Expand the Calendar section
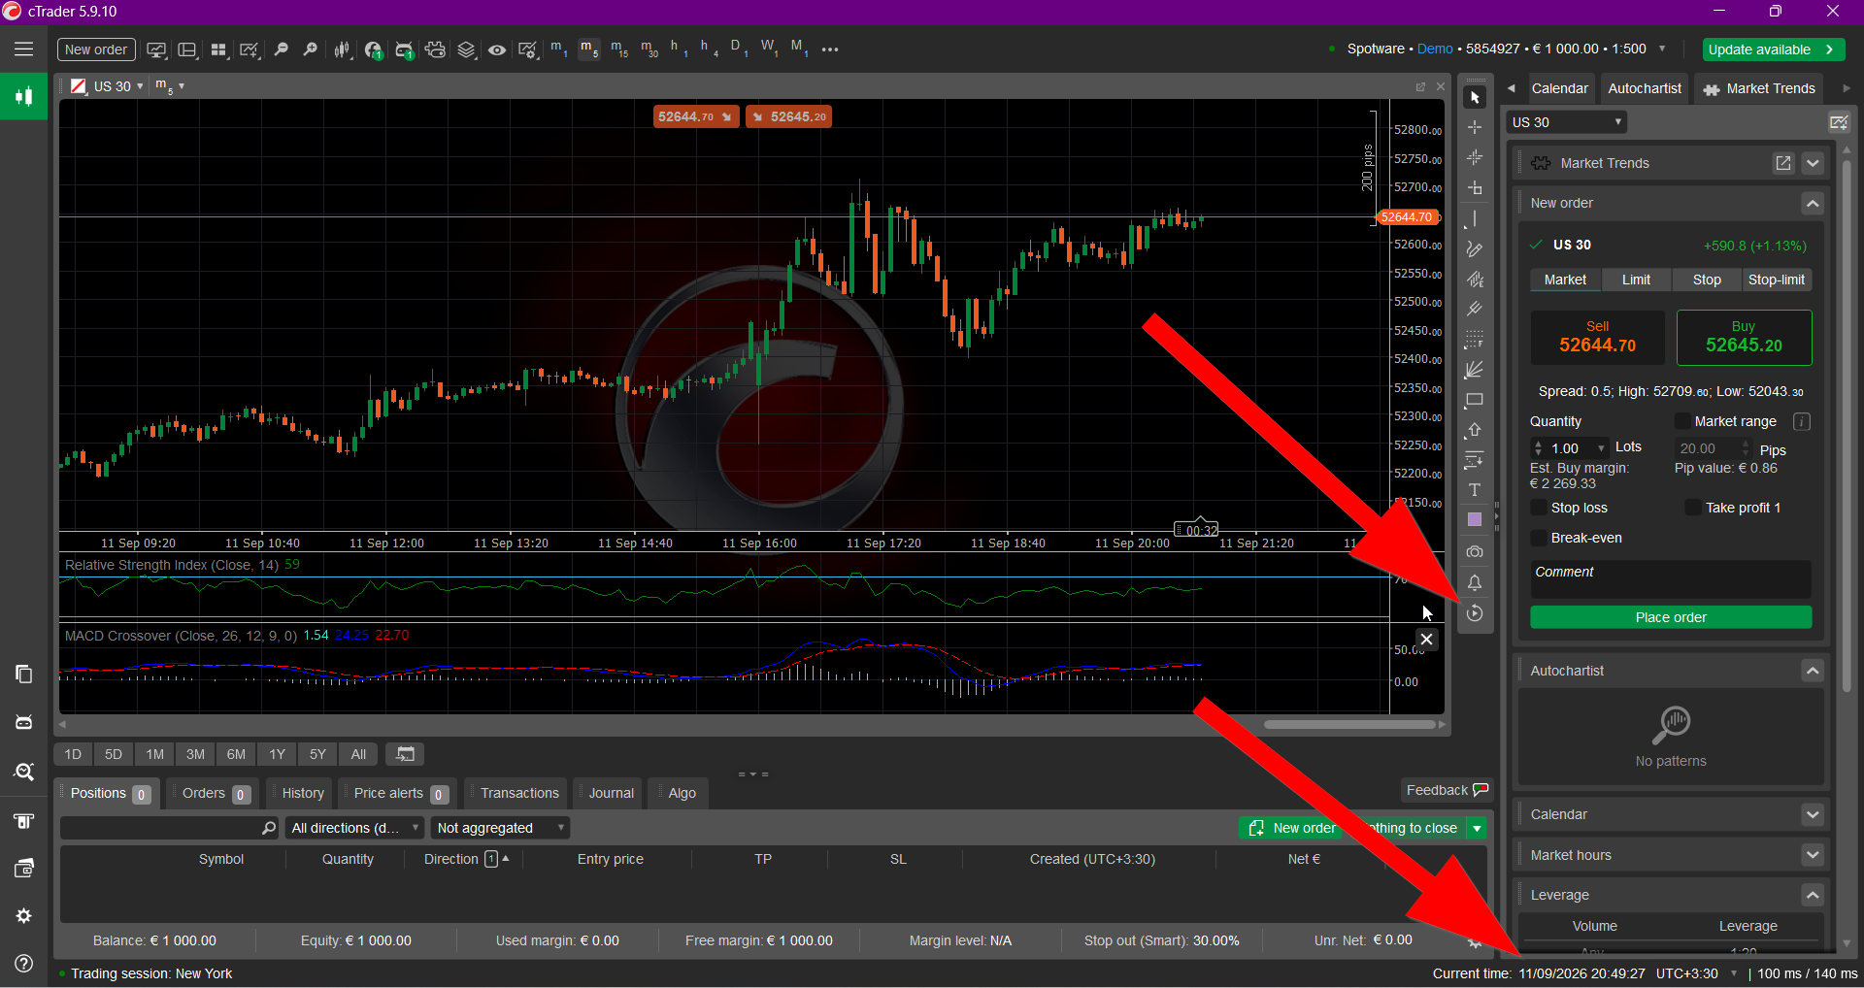Viewport: 1864px width, 988px height. coord(1813,814)
